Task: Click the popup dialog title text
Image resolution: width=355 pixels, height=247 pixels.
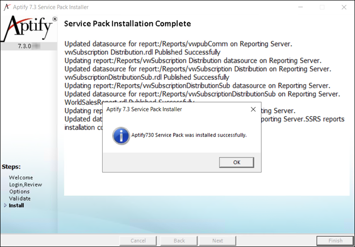Action: click(144, 109)
